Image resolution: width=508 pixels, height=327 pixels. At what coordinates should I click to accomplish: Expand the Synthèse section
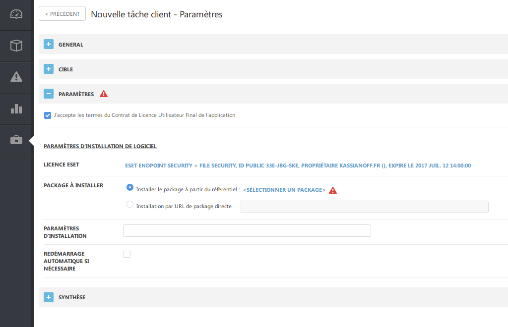pyautogui.click(x=49, y=297)
